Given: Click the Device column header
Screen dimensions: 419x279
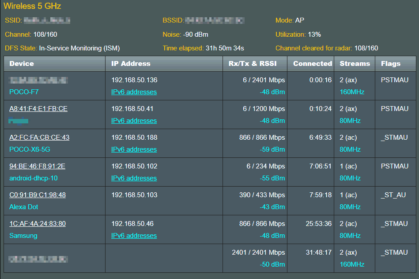Looking at the screenshot, I should click(x=22, y=64).
